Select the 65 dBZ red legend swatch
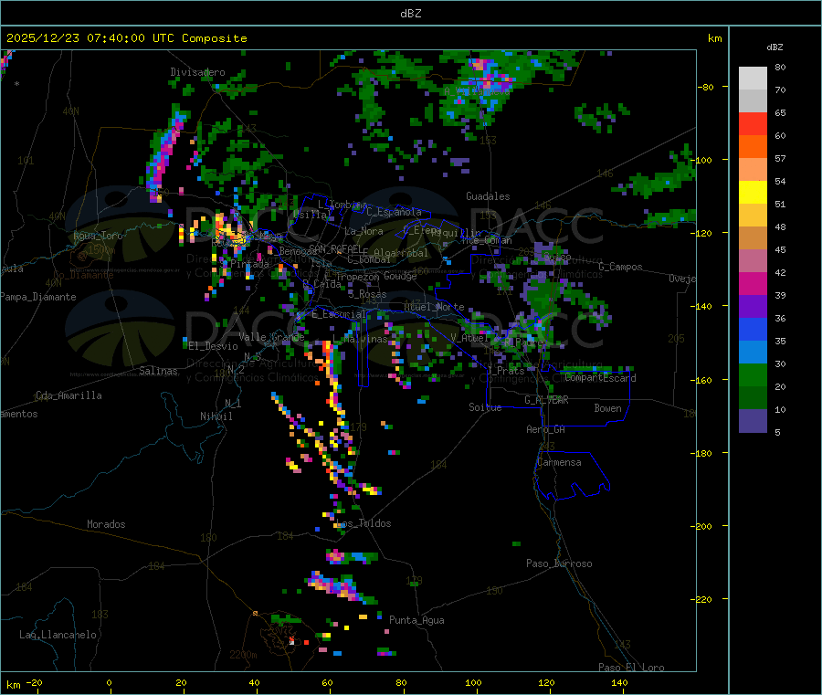 (753, 123)
